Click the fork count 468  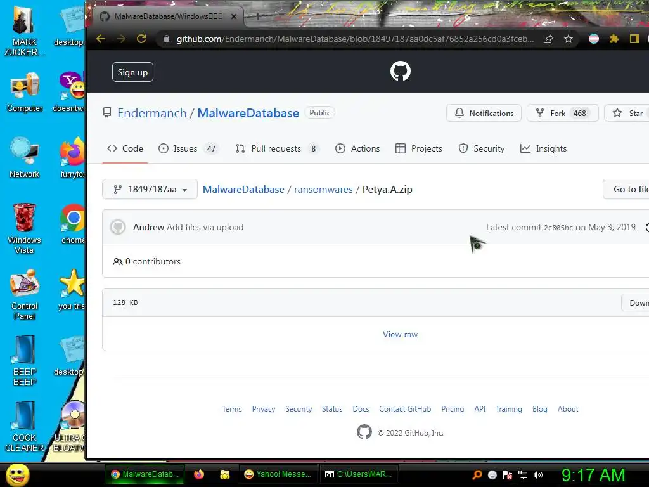[579, 113]
